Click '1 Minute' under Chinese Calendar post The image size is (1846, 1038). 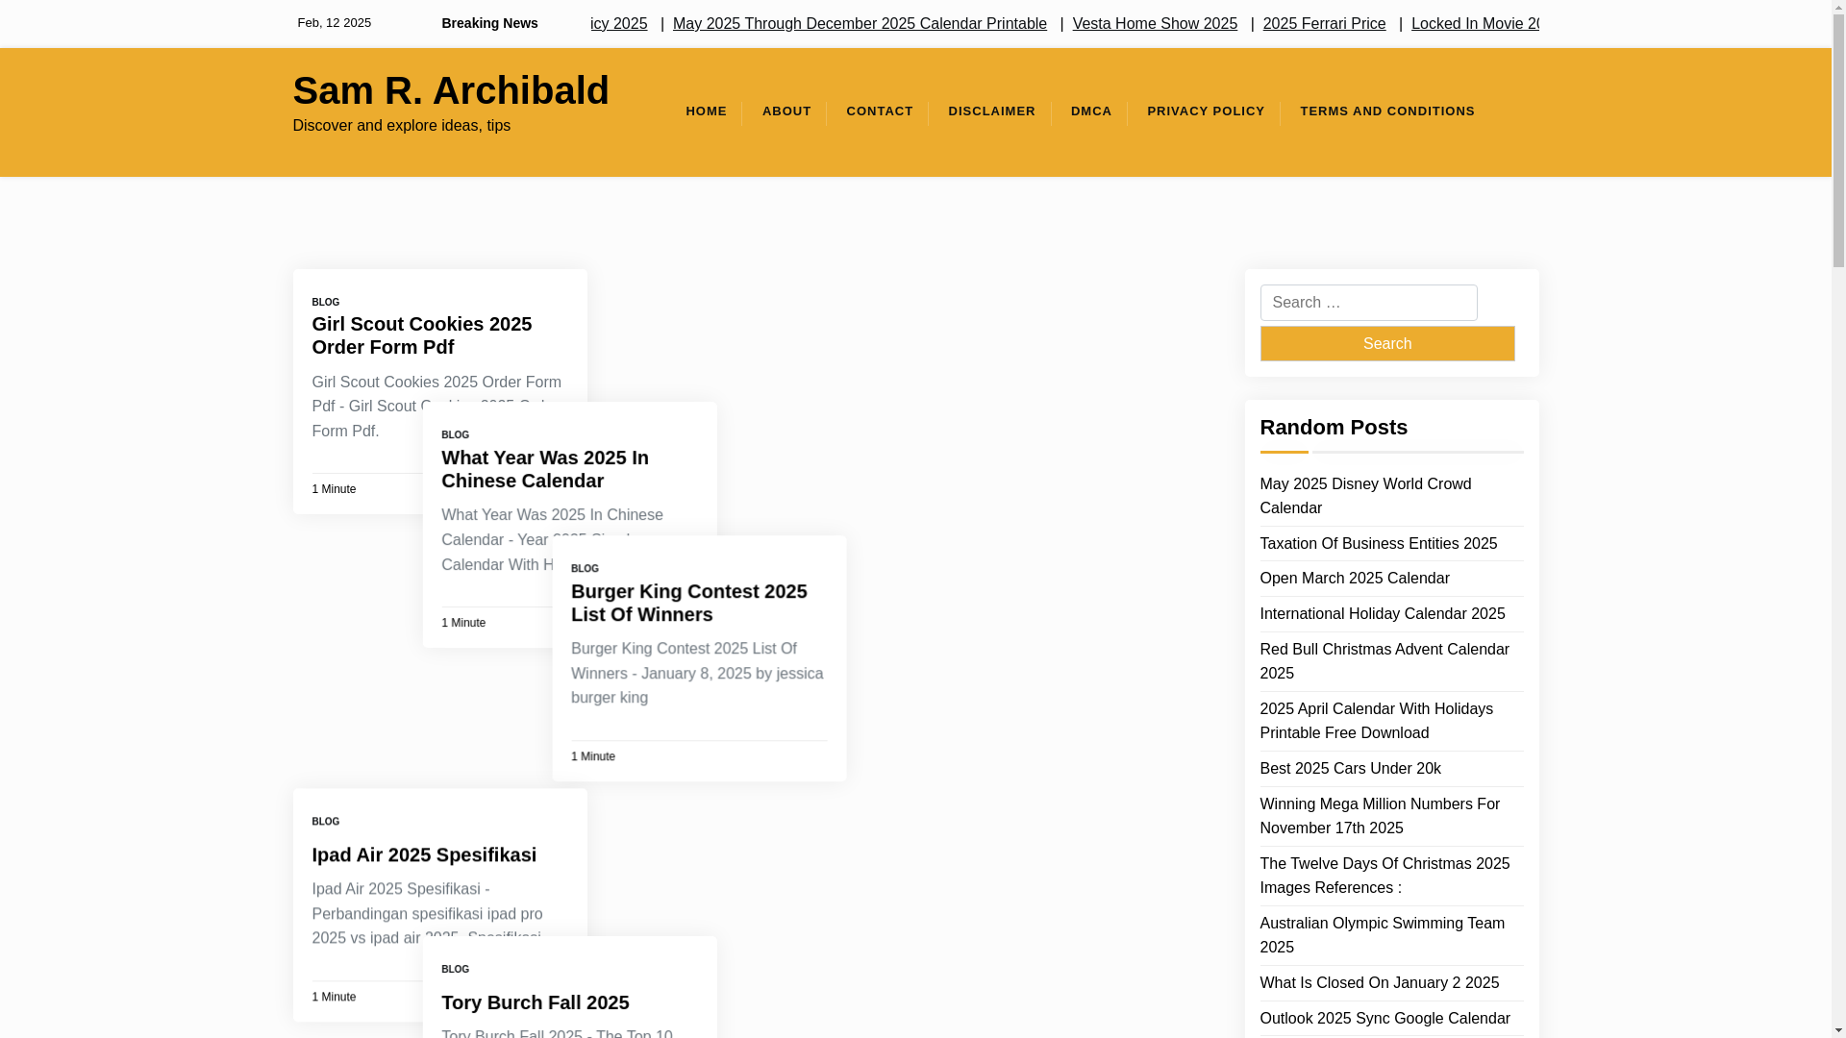pos(463,623)
